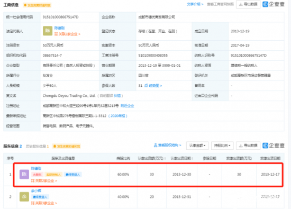291x209 pixels.
Task: Select 40.00% shareholding cell
Action: pyautogui.click(x=123, y=197)
